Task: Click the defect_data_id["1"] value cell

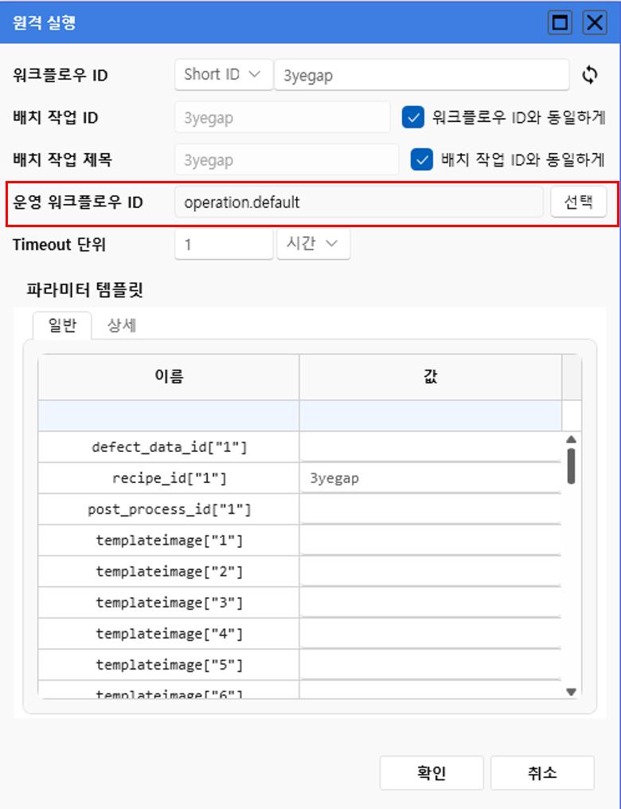Action: pyautogui.click(x=430, y=447)
